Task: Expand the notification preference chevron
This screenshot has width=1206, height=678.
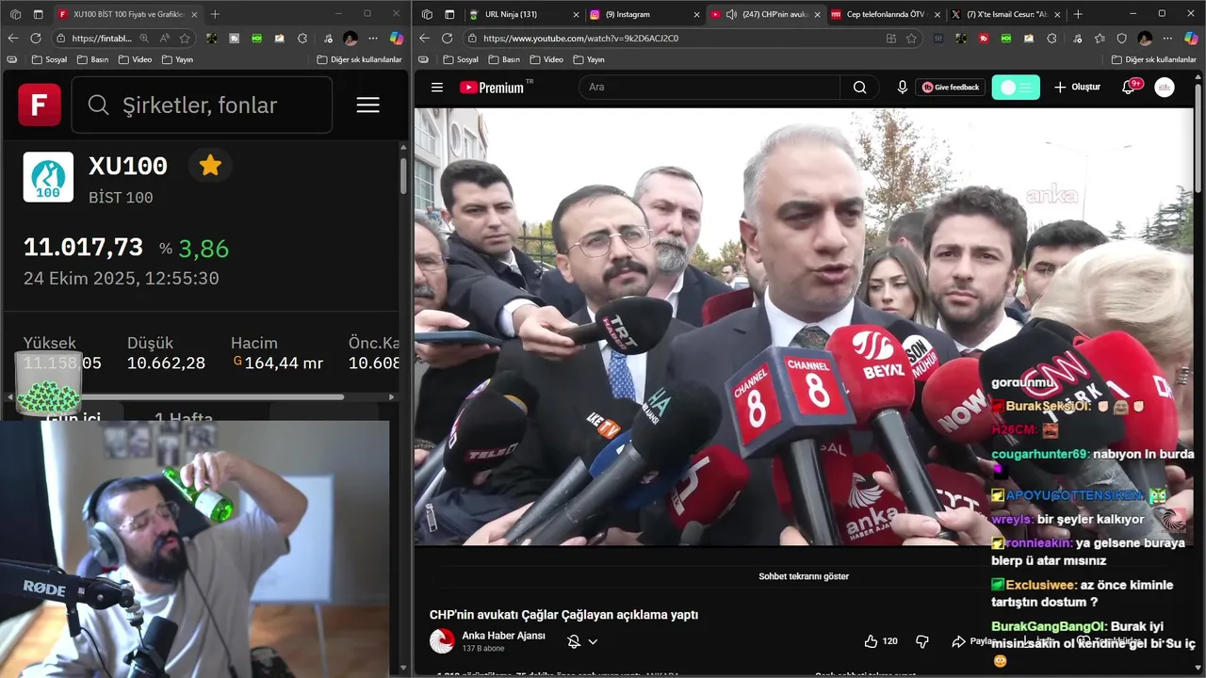Action: [593, 641]
